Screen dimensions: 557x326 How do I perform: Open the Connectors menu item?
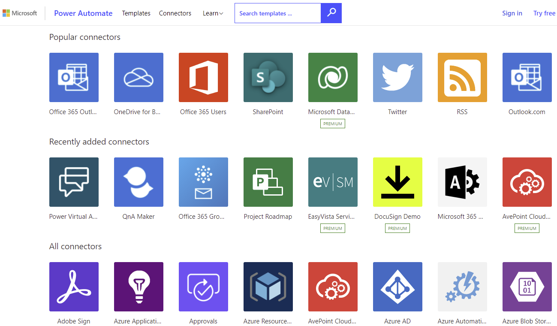pyautogui.click(x=175, y=13)
